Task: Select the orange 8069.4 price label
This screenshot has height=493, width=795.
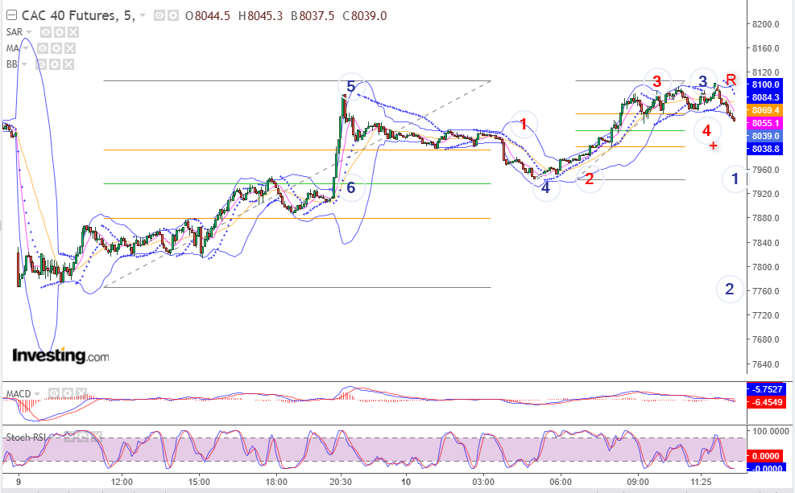Action: [765, 110]
